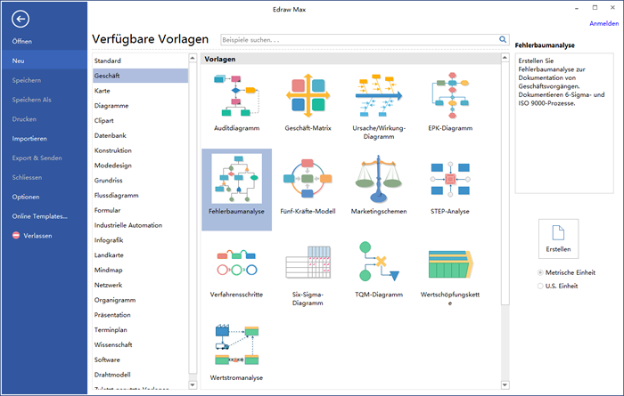Screen dimensions: 624x396
Task: Select the Organigramm category
Action: [x=140, y=300]
